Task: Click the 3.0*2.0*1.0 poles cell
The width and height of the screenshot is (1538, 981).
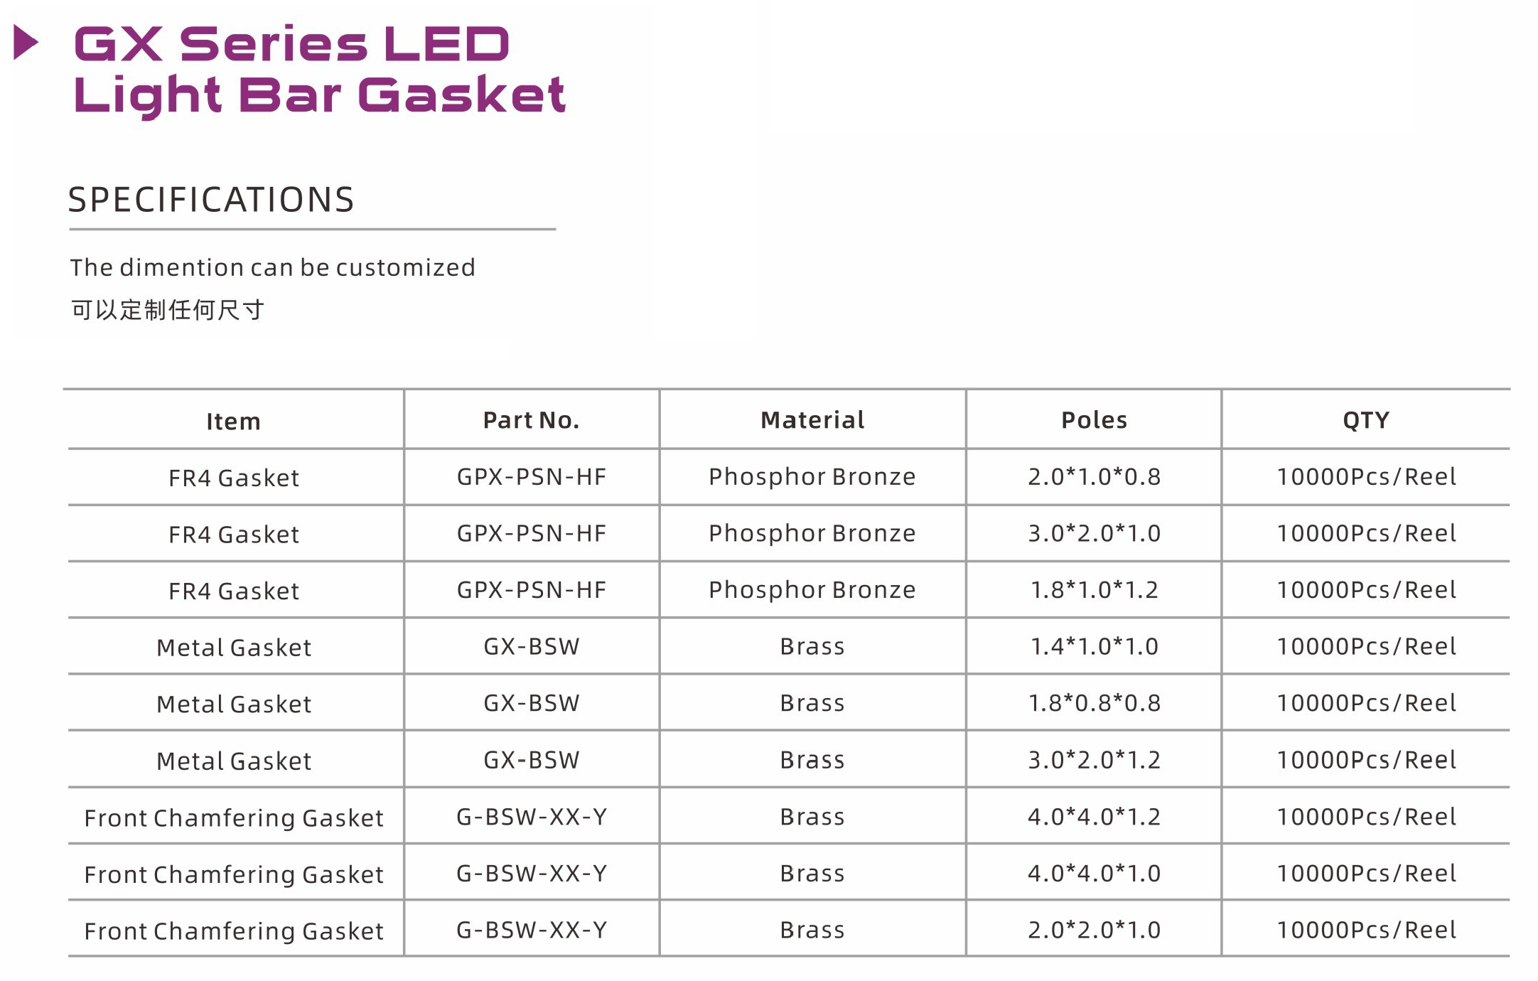Action: (1094, 533)
